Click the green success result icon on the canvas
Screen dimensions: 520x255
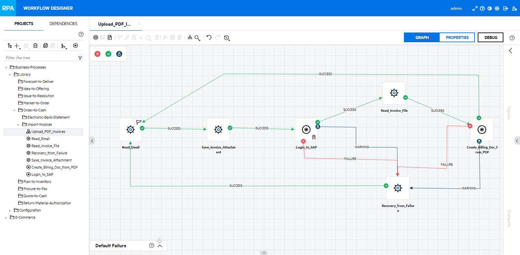click(108, 54)
